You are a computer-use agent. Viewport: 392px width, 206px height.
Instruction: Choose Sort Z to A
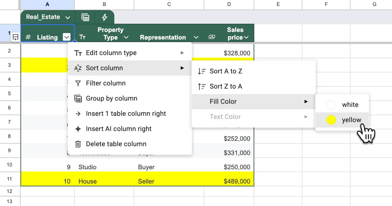click(254, 86)
